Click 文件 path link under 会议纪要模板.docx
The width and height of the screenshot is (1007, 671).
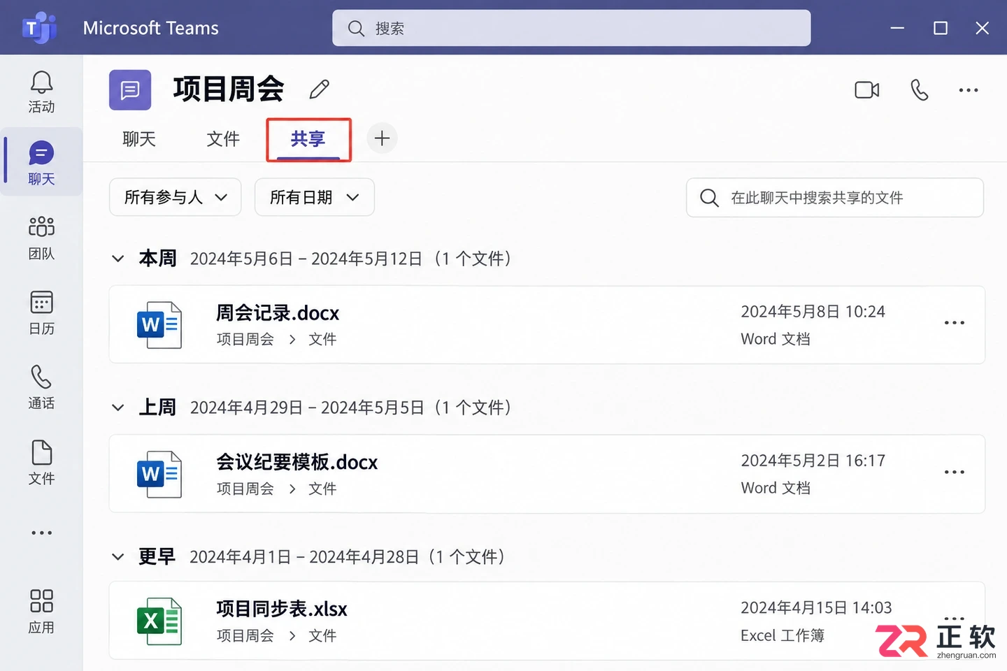pyautogui.click(x=322, y=489)
